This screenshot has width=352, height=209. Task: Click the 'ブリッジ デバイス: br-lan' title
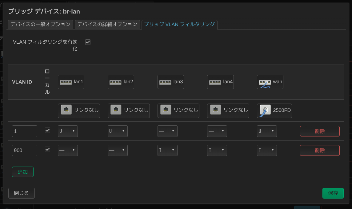pos(44,11)
